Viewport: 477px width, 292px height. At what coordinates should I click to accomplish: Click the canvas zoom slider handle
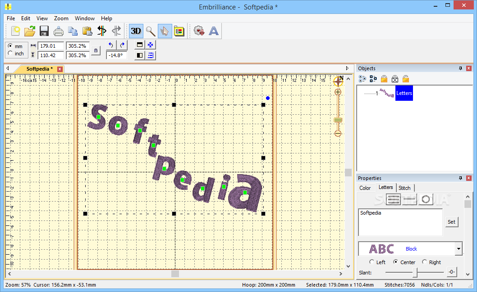(338, 120)
